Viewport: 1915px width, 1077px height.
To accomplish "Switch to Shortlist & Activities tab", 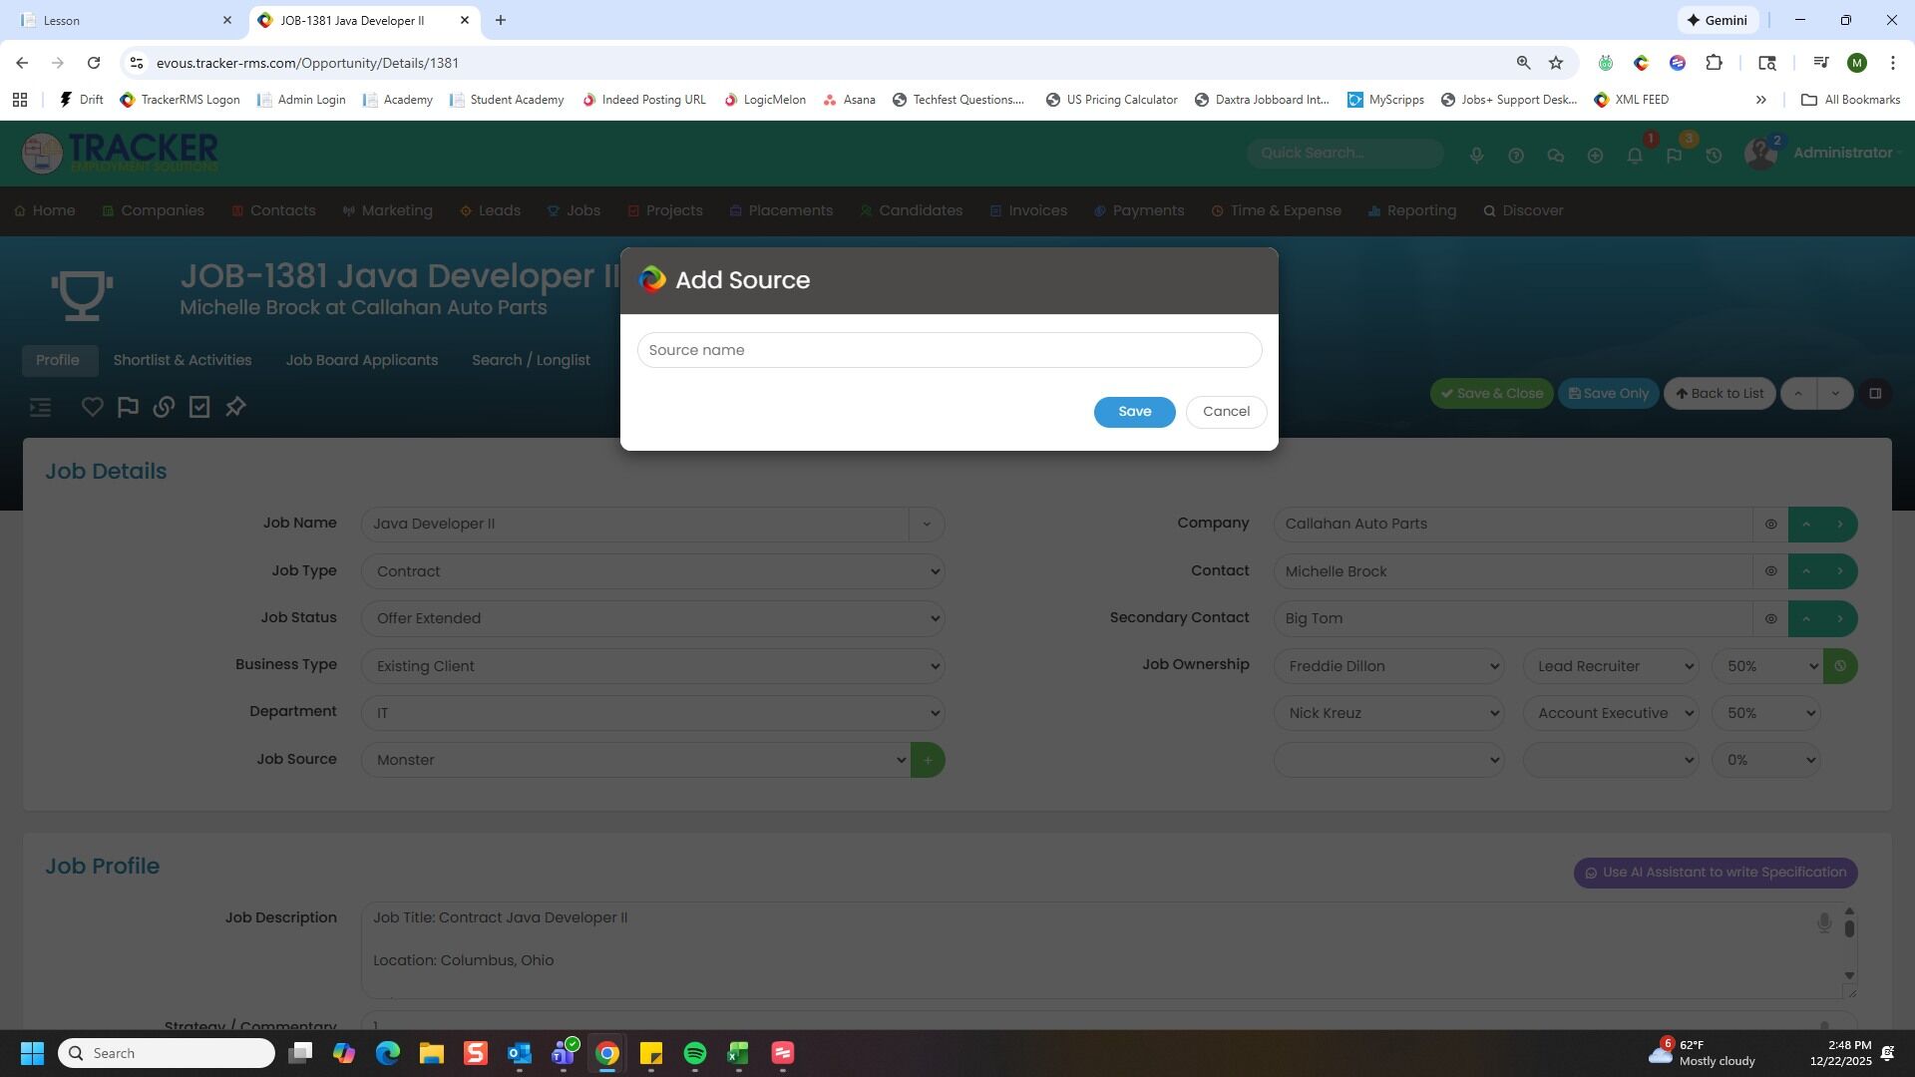I will [x=183, y=360].
